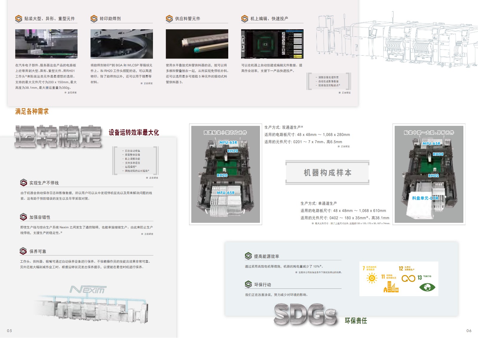Click the 机上编辑、快速投产 heading
478x338 pixels.
[x=269, y=19]
